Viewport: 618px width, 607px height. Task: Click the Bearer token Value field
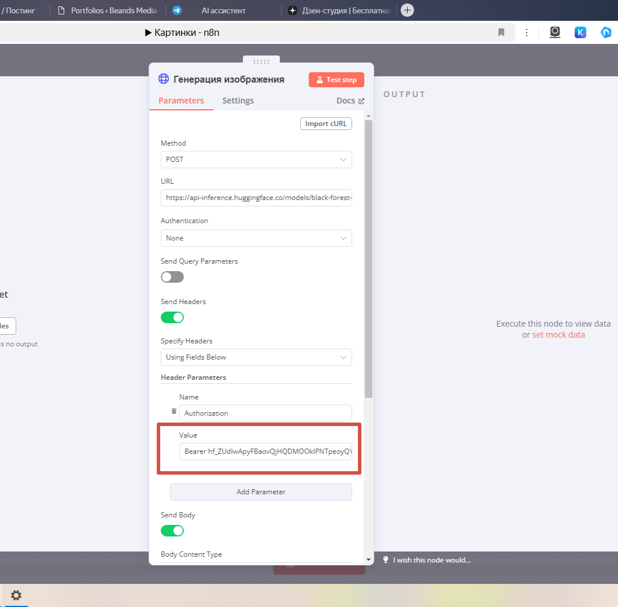point(265,451)
